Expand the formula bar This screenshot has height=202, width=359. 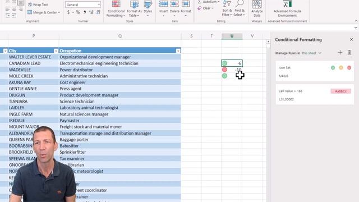click(356, 27)
